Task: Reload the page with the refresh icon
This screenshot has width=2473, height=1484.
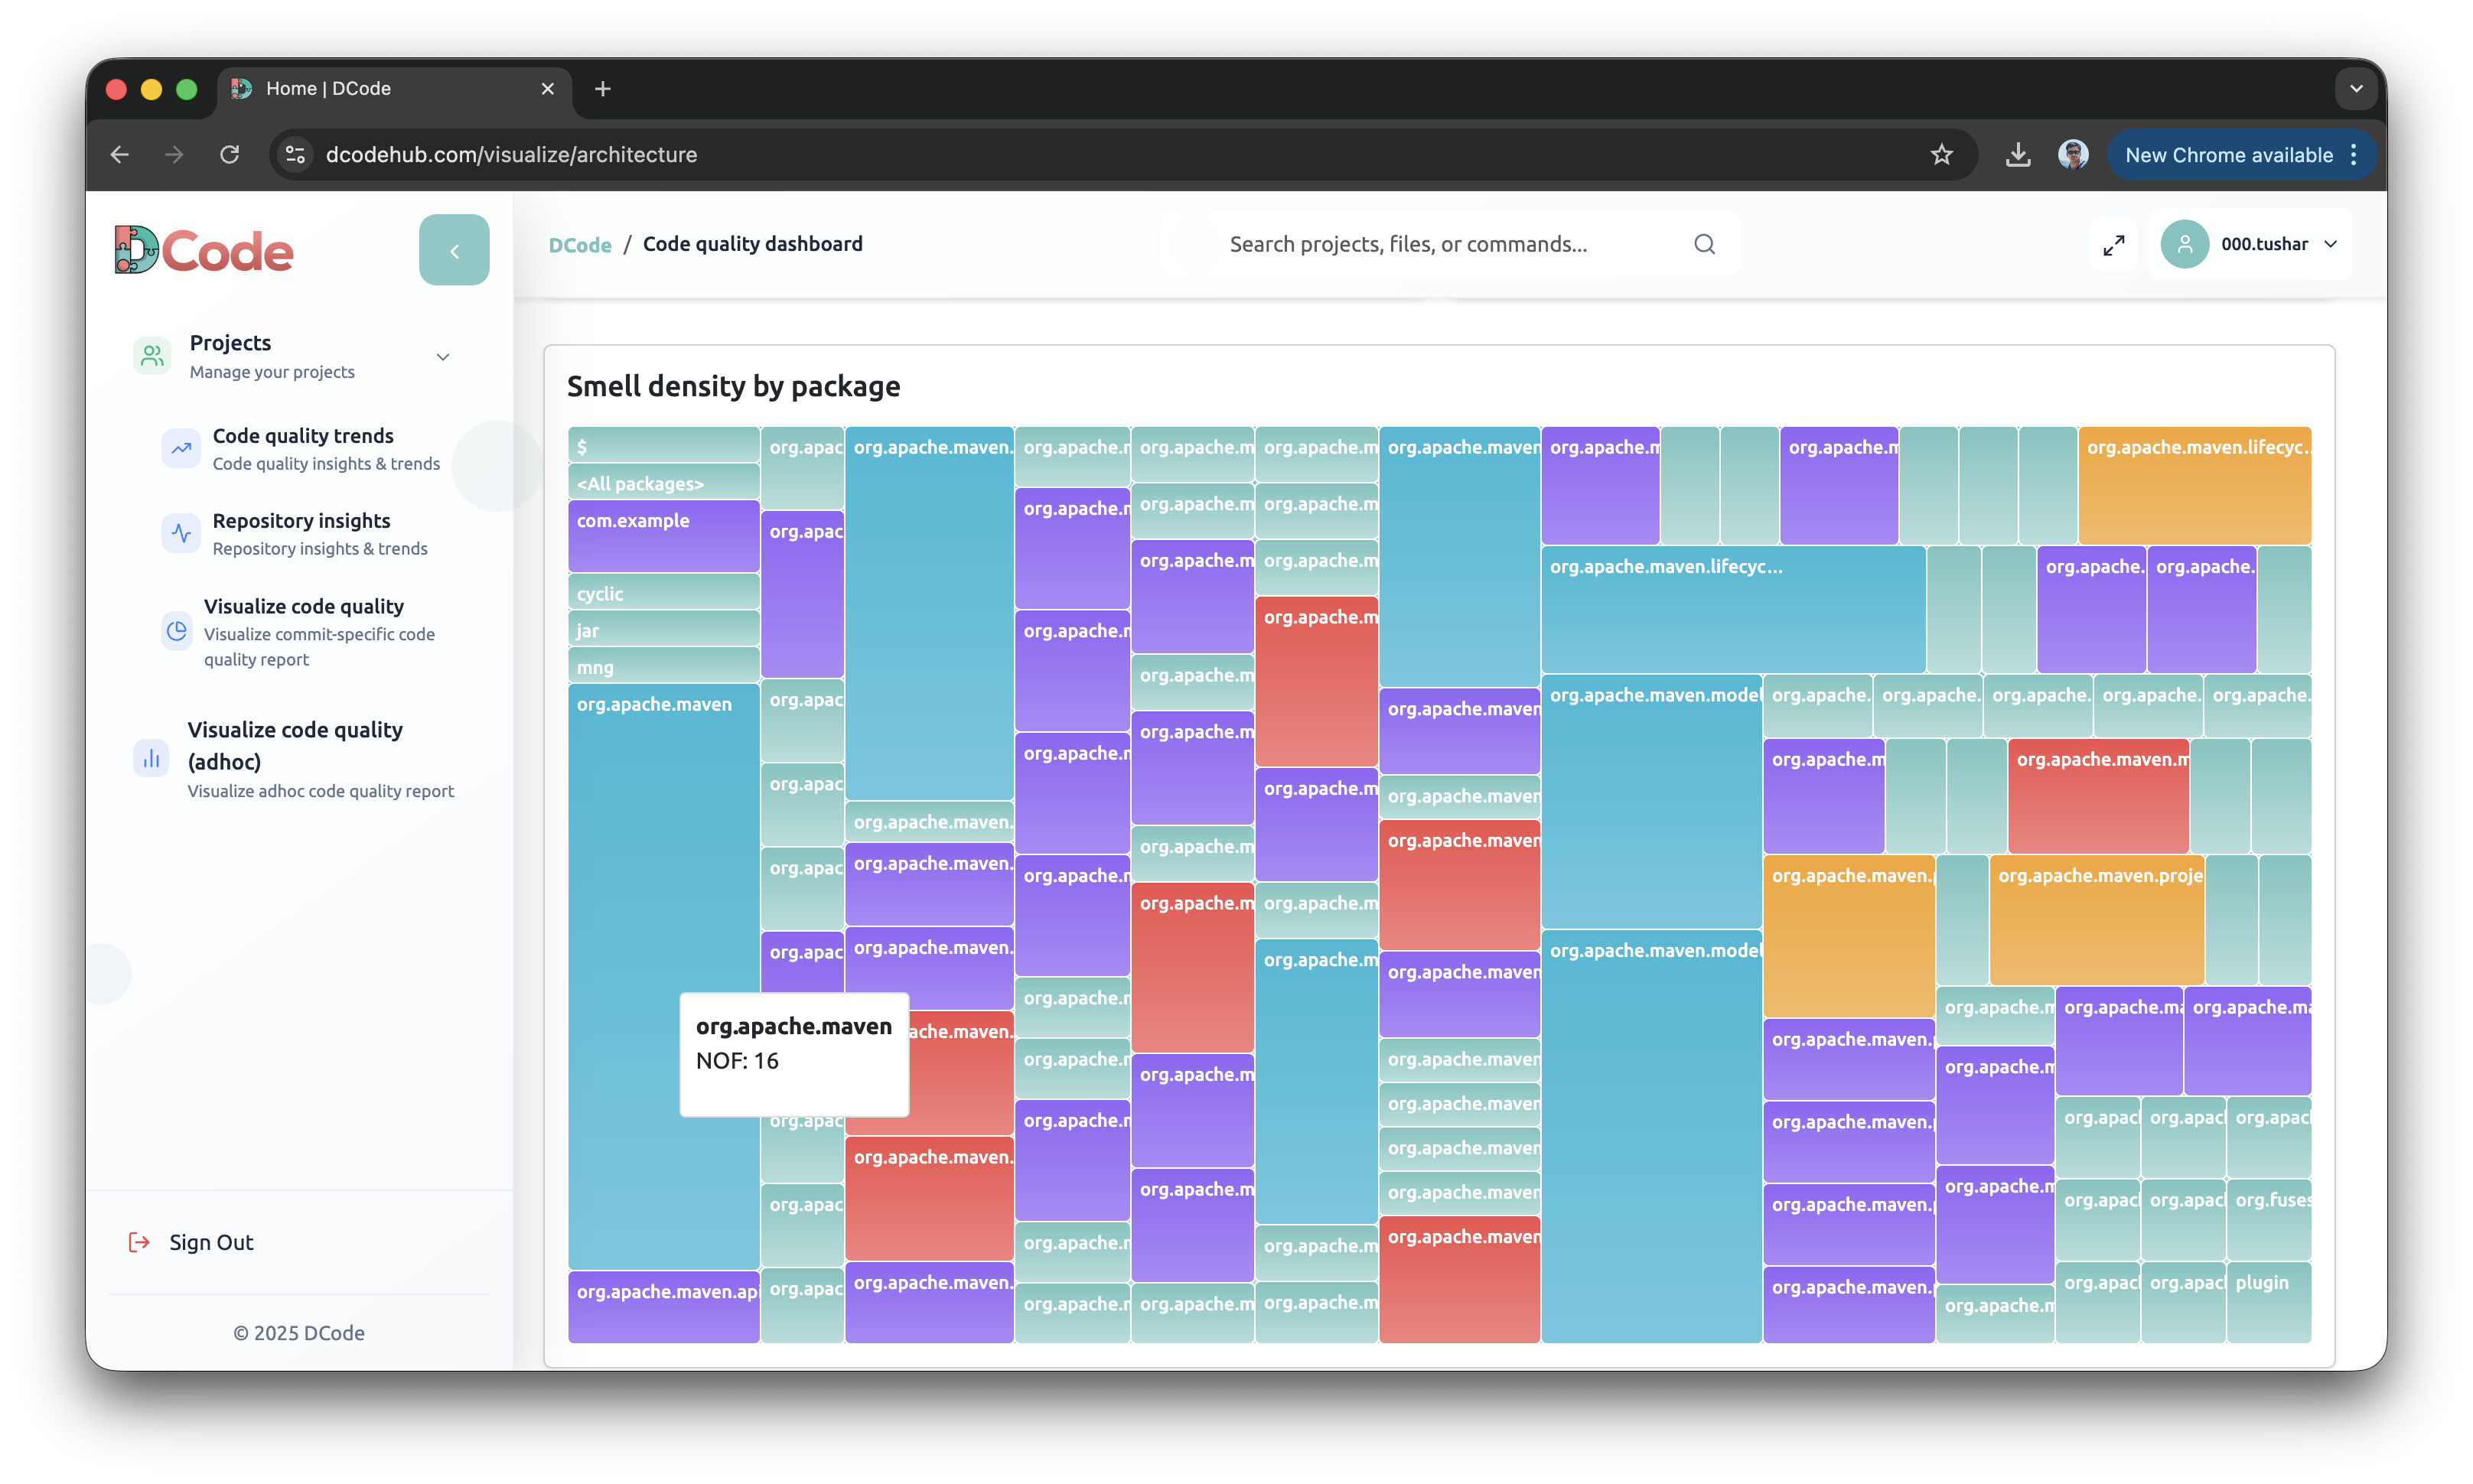Action: tap(229, 154)
